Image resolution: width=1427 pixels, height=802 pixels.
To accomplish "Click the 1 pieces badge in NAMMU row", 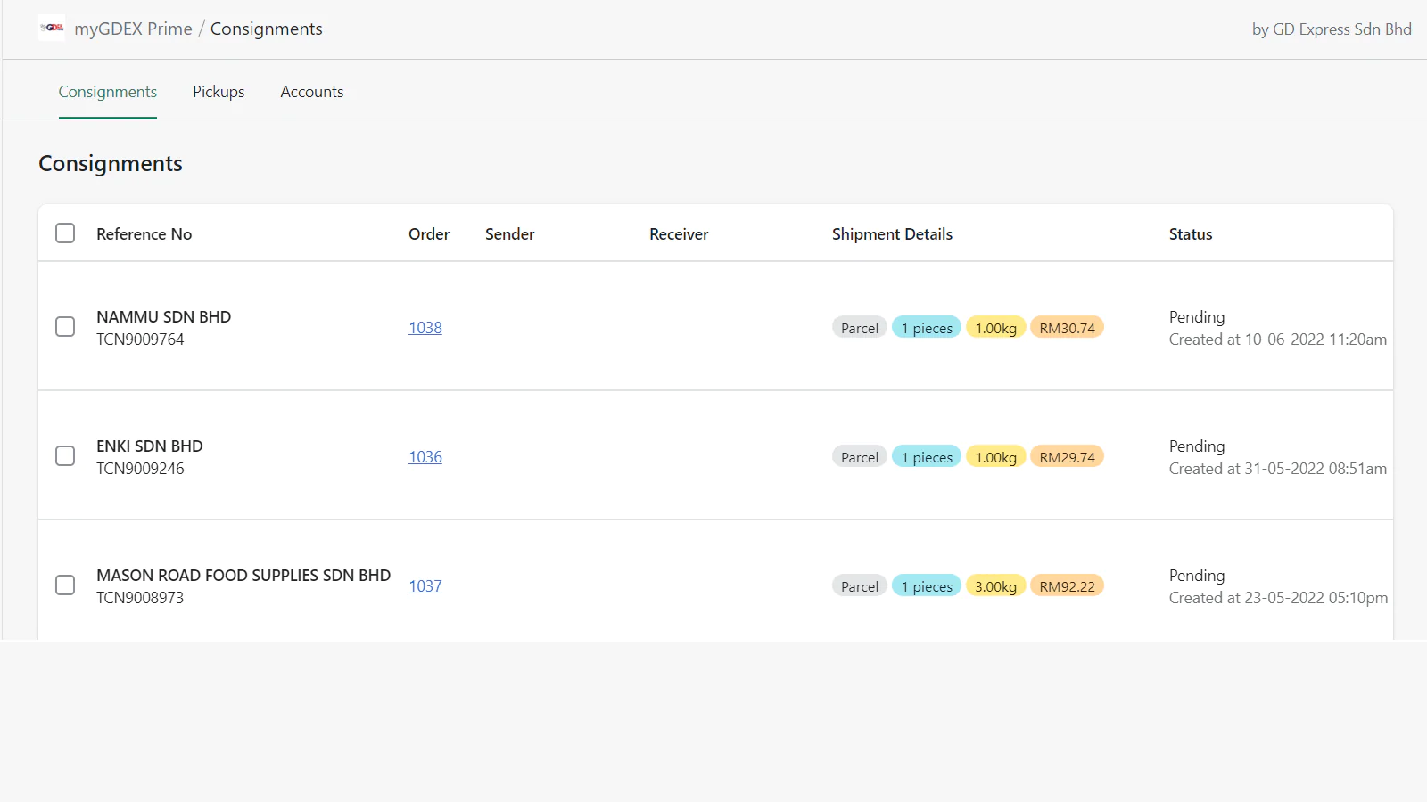I will [927, 328].
